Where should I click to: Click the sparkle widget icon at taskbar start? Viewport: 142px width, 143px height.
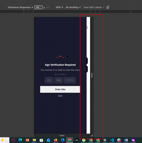point(4,140)
